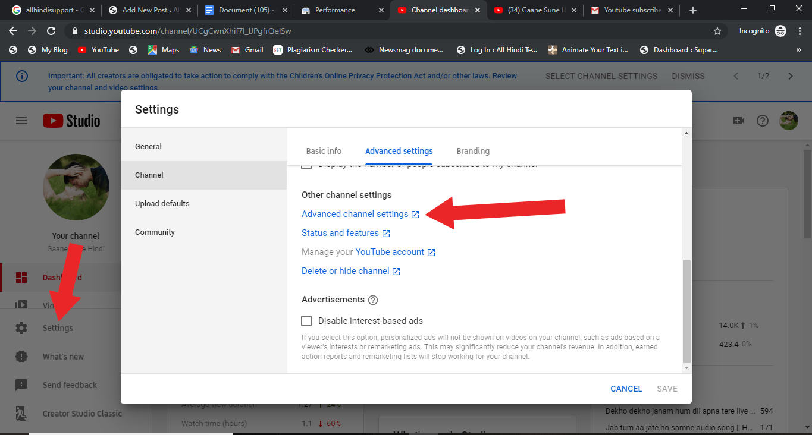
Task: Click the Settings gear icon in sidebar
Action: click(x=21, y=328)
